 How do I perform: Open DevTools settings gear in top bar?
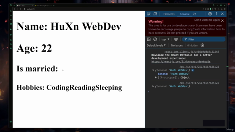tap(210, 14)
